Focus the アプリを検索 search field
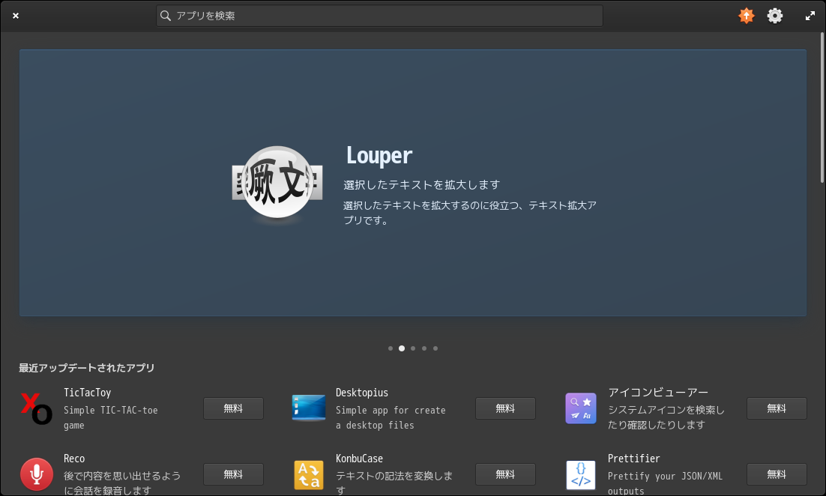The height and width of the screenshot is (496, 826). click(x=379, y=16)
